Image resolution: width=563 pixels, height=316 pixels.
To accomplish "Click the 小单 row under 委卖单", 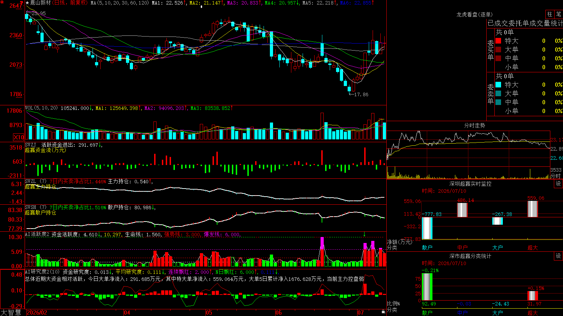I will 529,111.
